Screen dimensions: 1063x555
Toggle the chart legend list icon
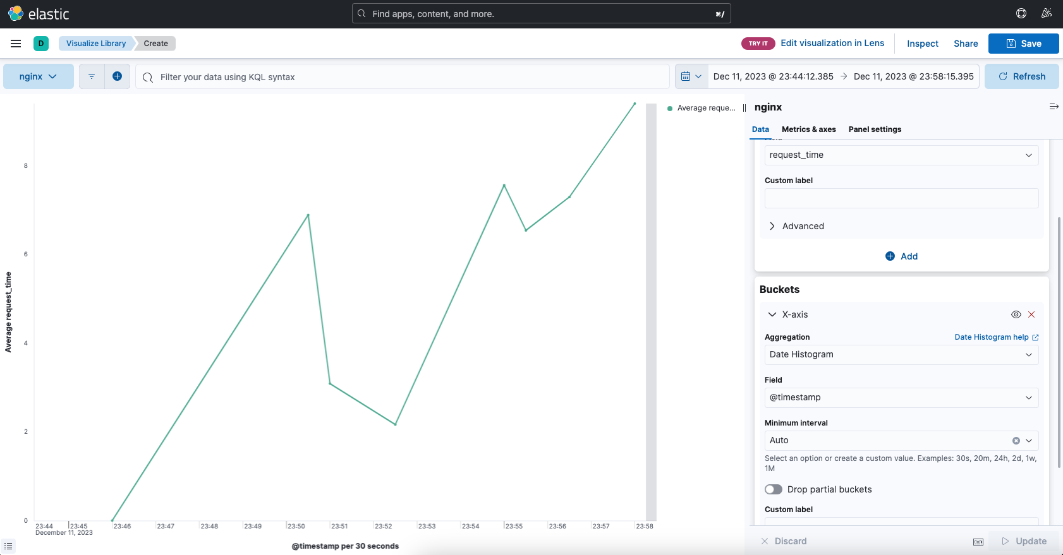(x=8, y=546)
